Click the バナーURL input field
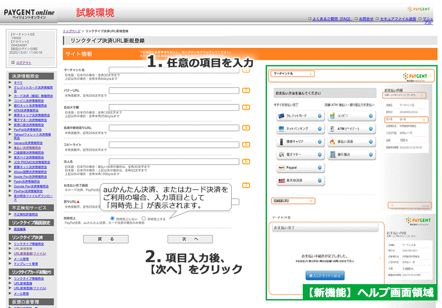Viewport: 442px width, 308px height. pos(174,90)
